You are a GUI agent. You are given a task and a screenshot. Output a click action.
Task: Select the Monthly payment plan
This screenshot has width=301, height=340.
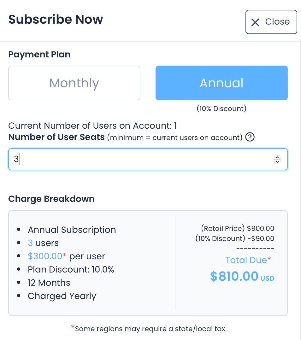click(74, 83)
